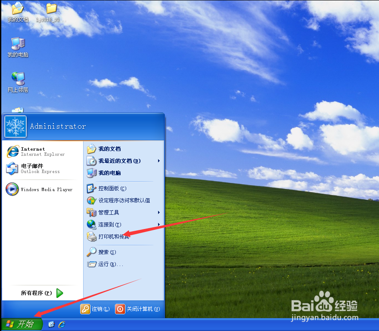
Task: Select the 1j1016_10 folder on desktop
Action: (x=51, y=12)
